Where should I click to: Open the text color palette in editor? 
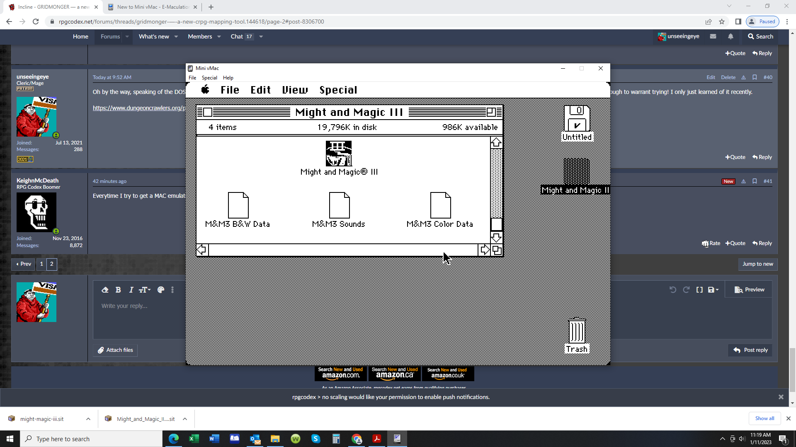(161, 290)
